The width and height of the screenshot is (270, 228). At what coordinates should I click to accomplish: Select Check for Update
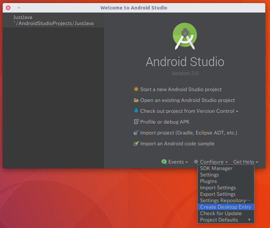(226, 213)
